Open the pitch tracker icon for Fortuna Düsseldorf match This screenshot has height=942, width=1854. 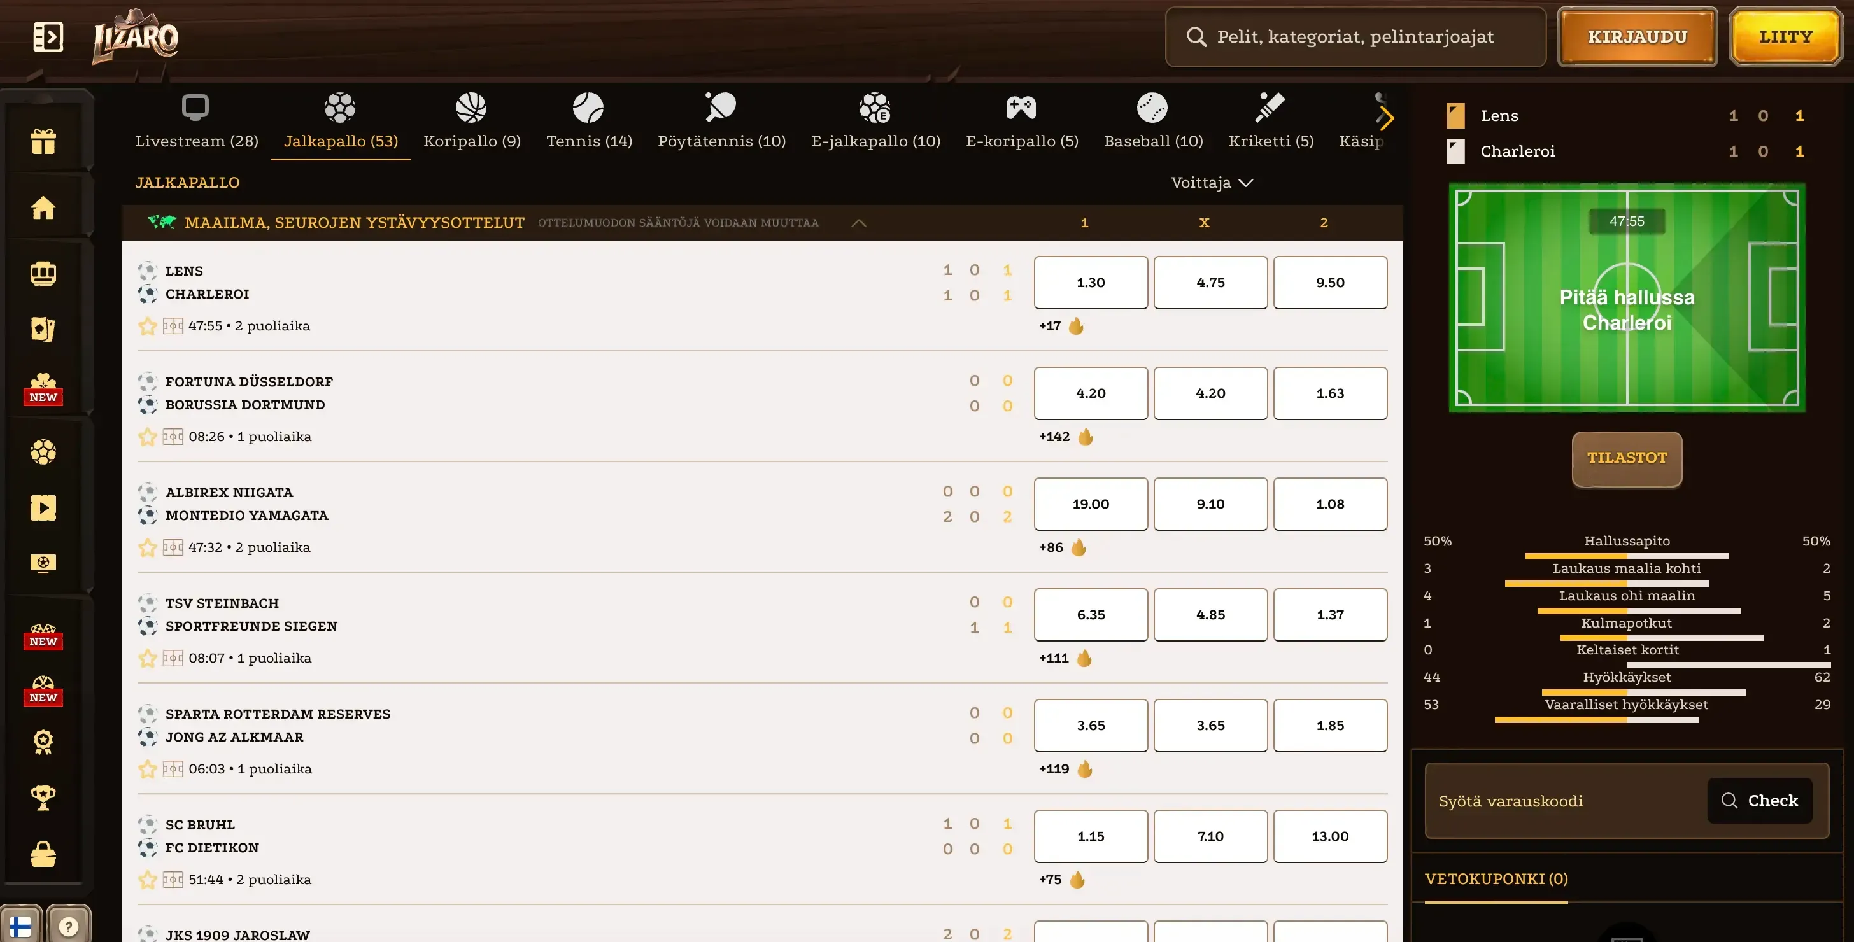(x=173, y=437)
